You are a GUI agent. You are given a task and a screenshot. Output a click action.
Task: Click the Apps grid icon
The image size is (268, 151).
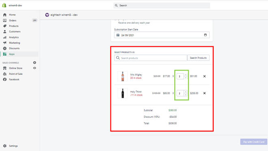pyautogui.click(x=5, y=54)
